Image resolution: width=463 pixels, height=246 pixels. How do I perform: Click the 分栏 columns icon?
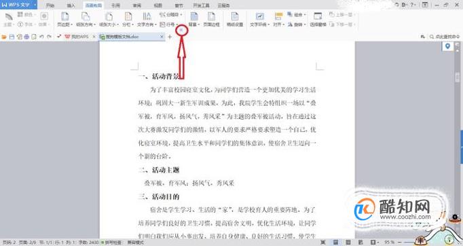click(x=128, y=16)
